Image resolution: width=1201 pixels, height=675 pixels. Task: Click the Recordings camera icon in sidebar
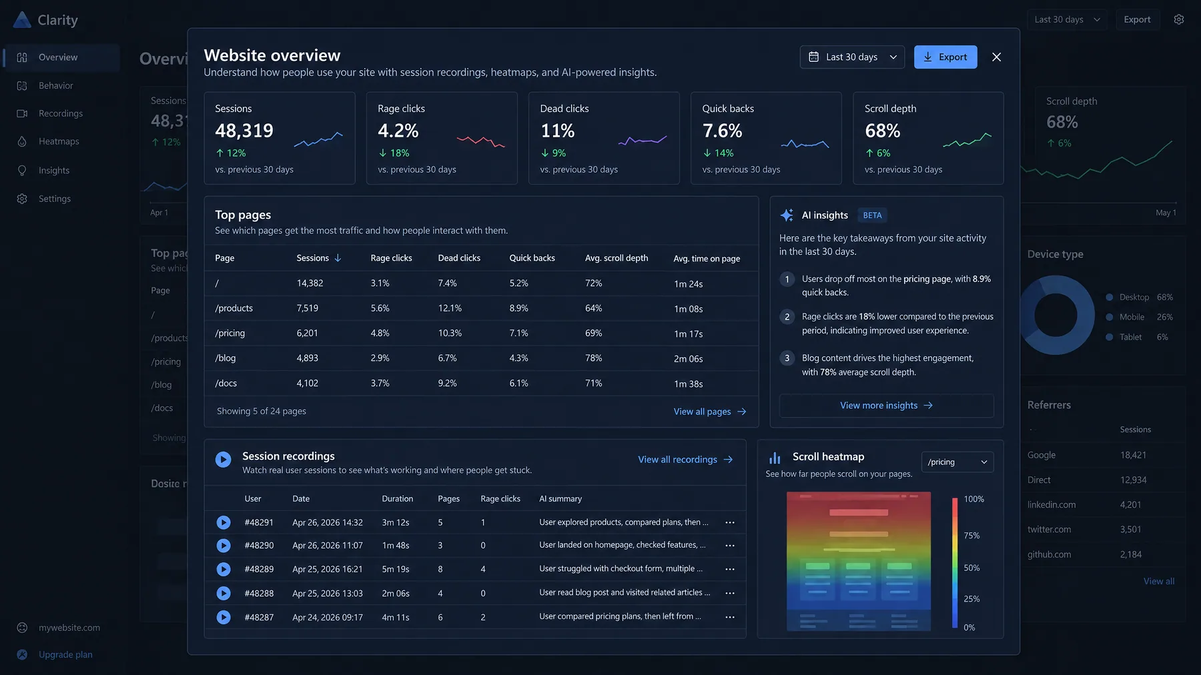(22, 113)
